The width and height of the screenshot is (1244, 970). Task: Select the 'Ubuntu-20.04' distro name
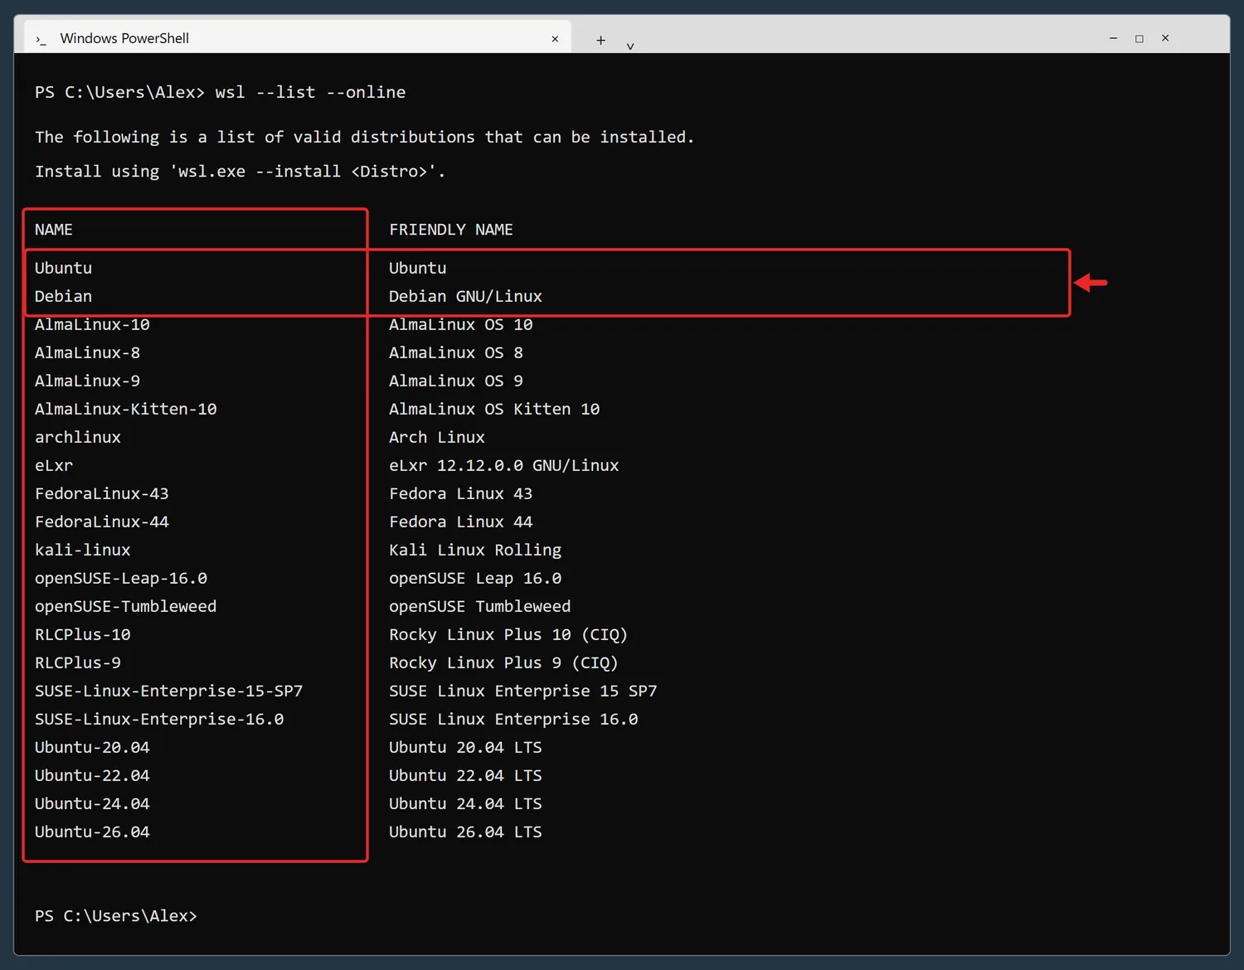(x=92, y=747)
